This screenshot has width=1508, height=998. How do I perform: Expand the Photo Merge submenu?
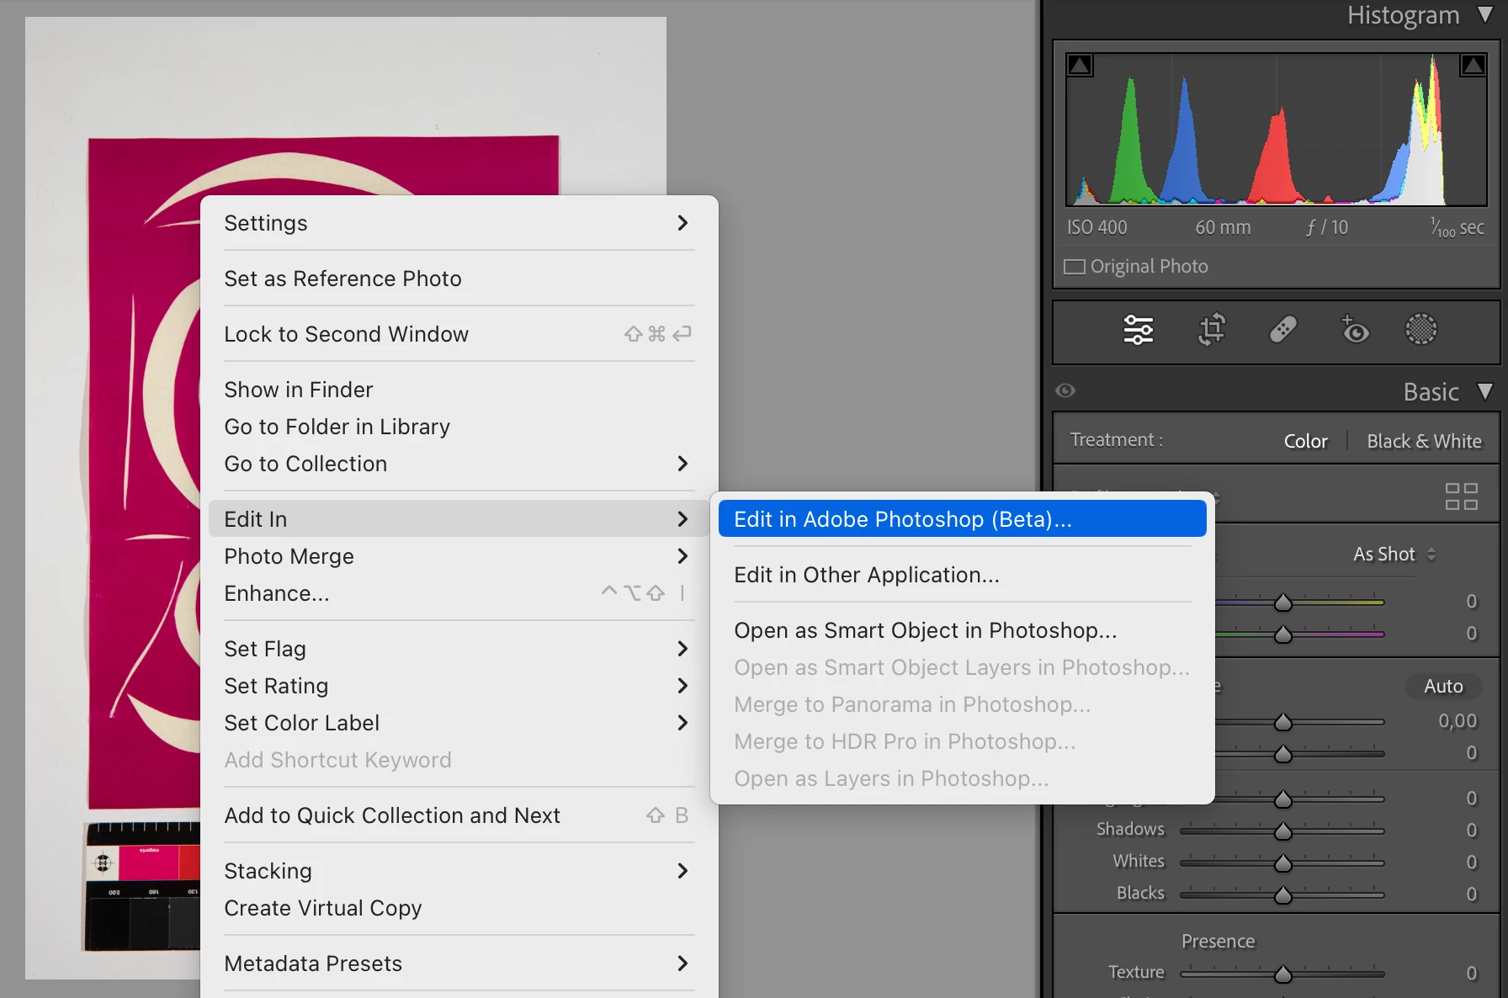click(459, 556)
